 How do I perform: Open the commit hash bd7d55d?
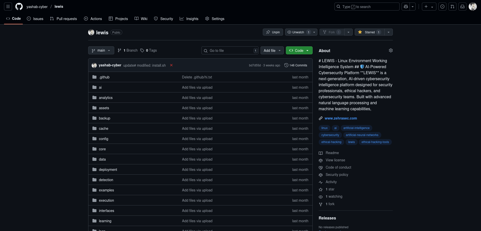click(255, 65)
